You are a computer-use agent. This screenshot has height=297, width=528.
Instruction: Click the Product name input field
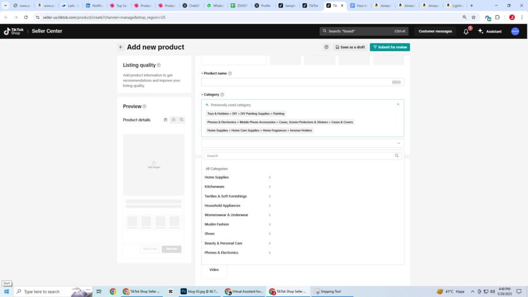point(302,82)
